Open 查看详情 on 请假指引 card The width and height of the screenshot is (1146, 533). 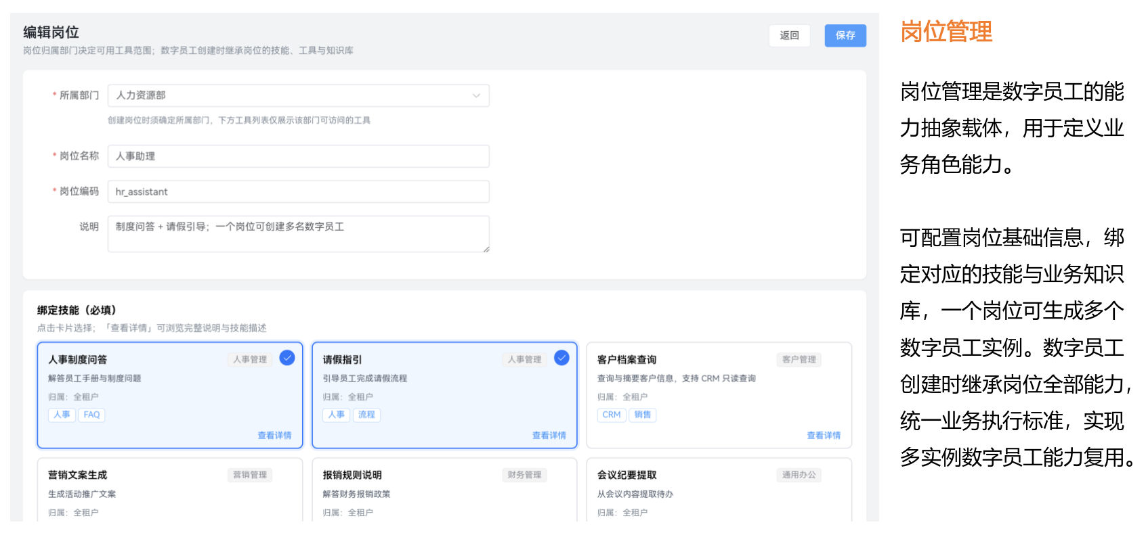click(549, 435)
